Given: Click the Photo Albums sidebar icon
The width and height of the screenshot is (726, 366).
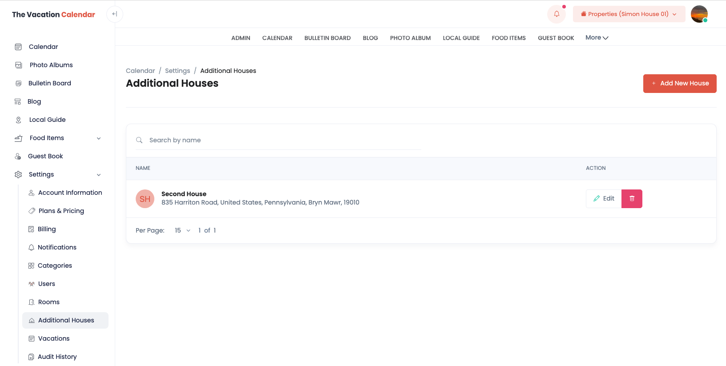Looking at the screenshot, I should (x=18, y=65).
